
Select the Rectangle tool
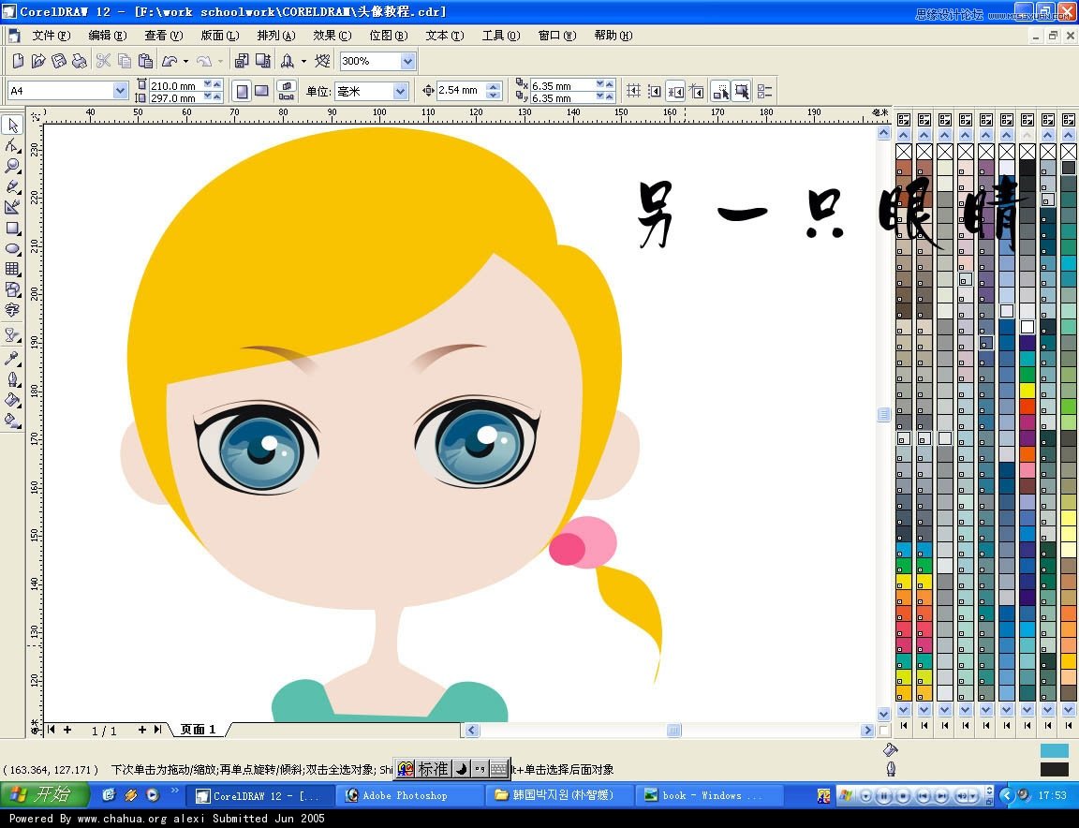[13, 229]
